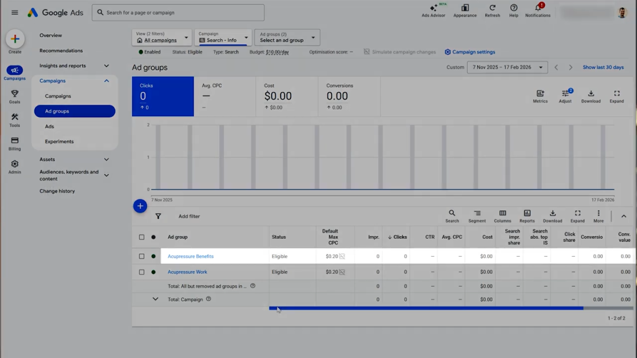The height and width of the screenshot is (358, 637).
Task: Open the Acupressure Work ad group link
Action: point(187,272)
